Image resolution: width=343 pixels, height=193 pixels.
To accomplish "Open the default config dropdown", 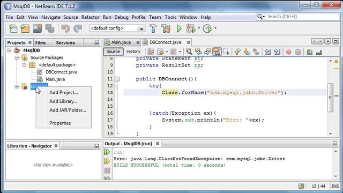I will click(x=141, y=28).
